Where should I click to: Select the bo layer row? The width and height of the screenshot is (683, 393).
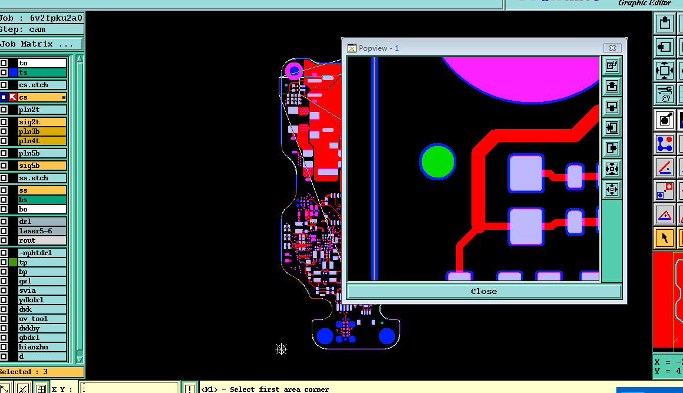click(x=42, y=209)
